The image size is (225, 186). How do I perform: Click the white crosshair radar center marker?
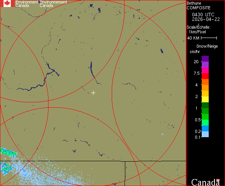click(x=93, y=93)
